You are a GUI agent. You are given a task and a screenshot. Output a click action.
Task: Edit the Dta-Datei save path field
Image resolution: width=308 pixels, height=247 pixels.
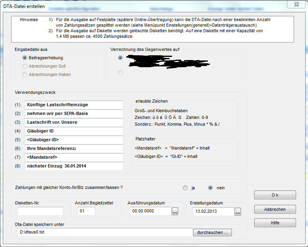pyautogui.click(x=105, y=232)
